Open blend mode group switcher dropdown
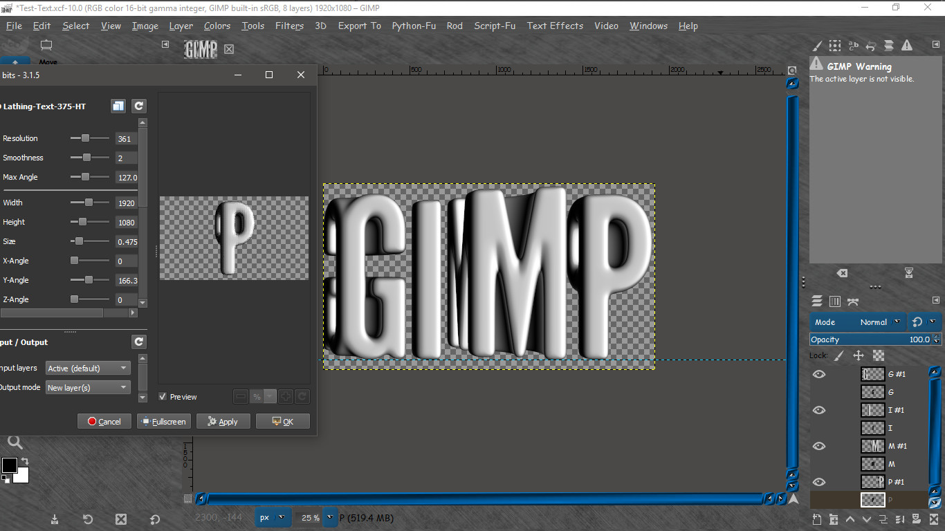 click(x=924, y=322)
